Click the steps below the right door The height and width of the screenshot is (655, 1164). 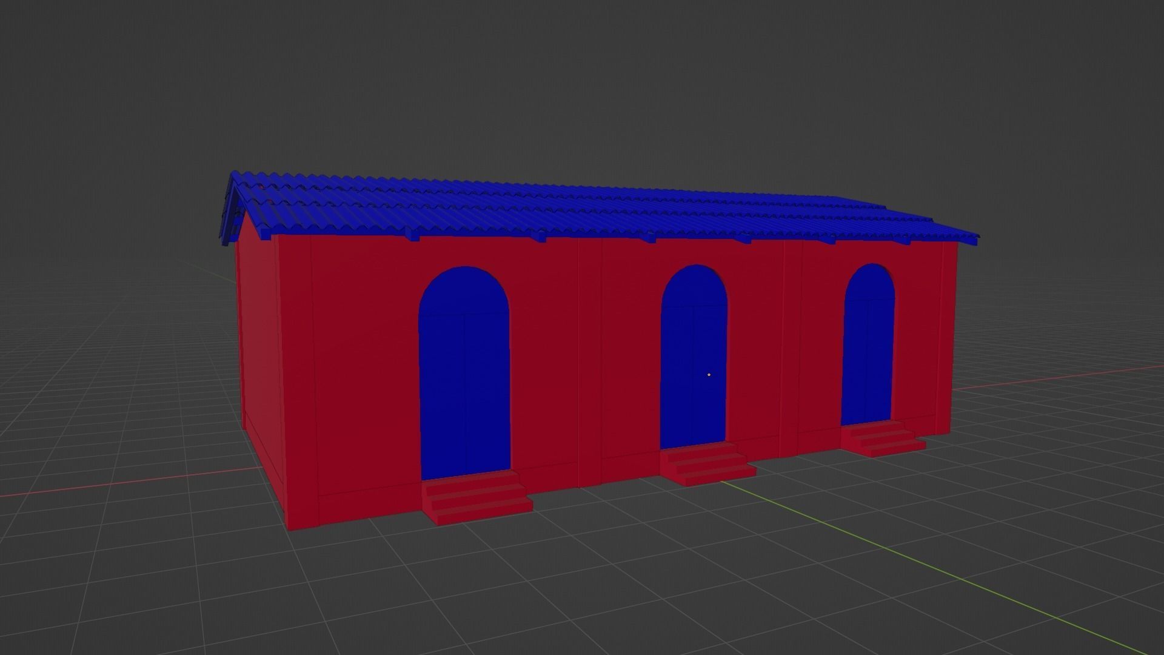(883, 438)
